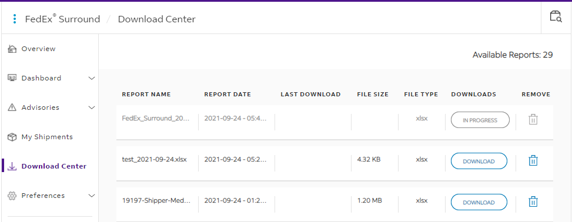The width and height of the screenshot is (572, 222).
Task: Remove the FedEx_Surround in-progress report
Action: pyautogui.click(x=533, y=120)
